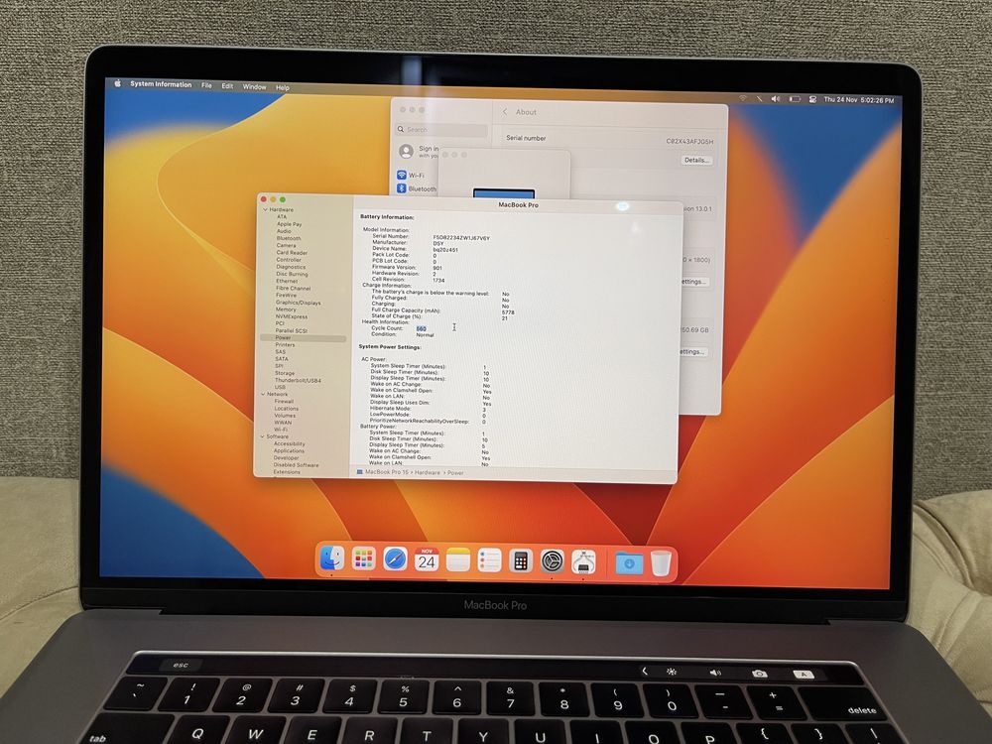Click date and time in menu bar
The image size is (992, 744).
point(858,100)
